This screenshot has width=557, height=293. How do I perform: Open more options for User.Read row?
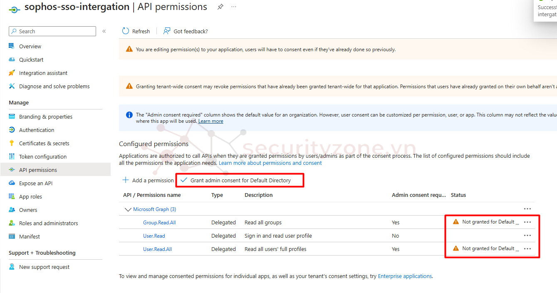tap(527, 236)
